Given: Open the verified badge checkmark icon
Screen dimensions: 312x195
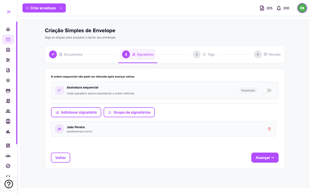Looking at the screenshot, I should (8, 166).
